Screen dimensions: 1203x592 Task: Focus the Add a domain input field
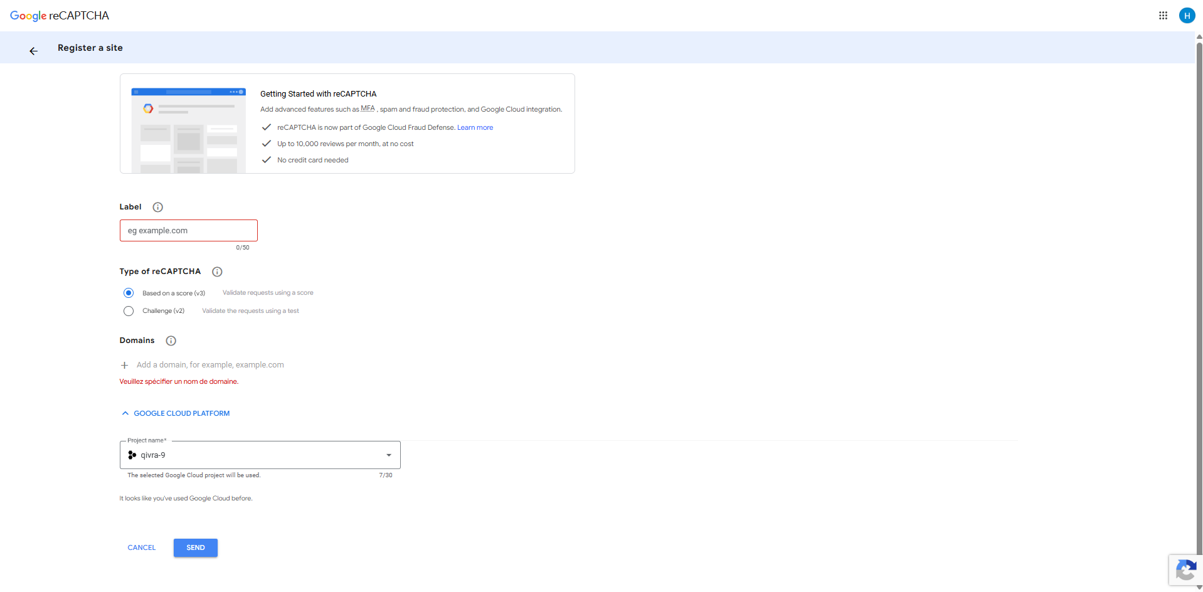(210, 365)
